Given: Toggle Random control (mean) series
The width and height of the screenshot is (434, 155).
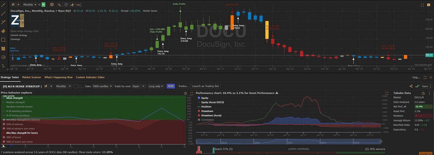Looking at the screenshot, I should (x=18, y=107).
